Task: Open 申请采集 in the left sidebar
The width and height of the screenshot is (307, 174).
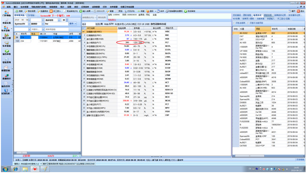Action: pyautogui.click(x=7, y=22)
